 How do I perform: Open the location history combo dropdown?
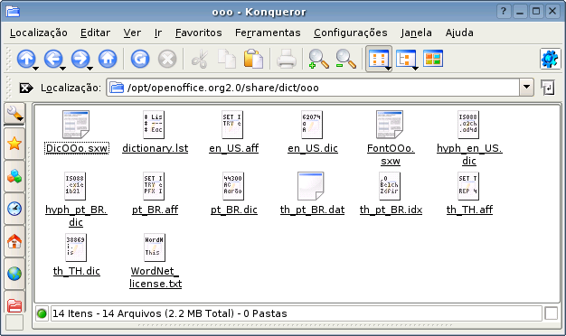[526, 88]
